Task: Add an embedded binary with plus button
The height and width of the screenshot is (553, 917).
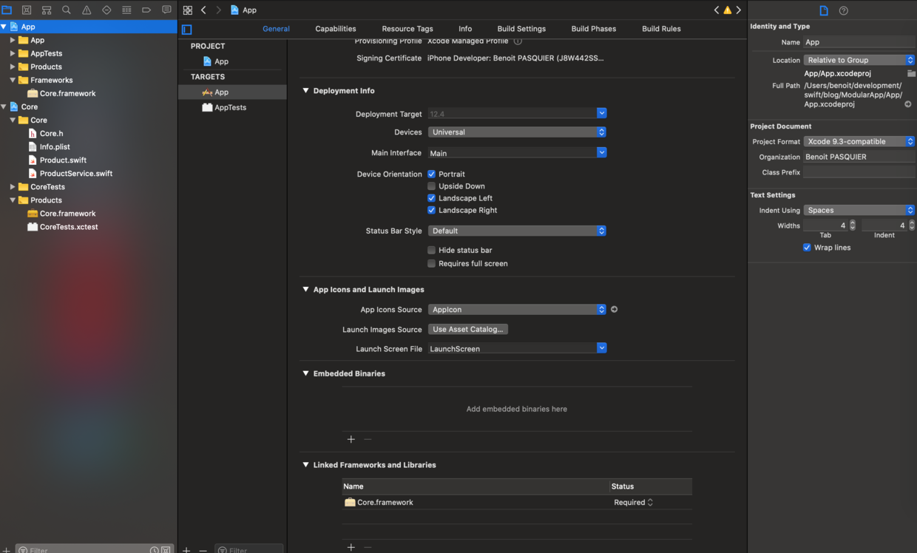Action: (351, 439)
